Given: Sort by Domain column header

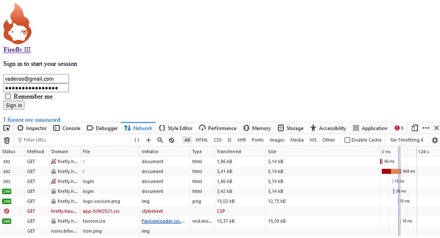Looking at the screenshot, I should pos(65,151).
